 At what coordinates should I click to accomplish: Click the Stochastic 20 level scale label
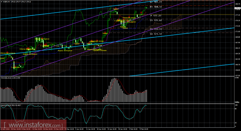[x=236, y=123]
